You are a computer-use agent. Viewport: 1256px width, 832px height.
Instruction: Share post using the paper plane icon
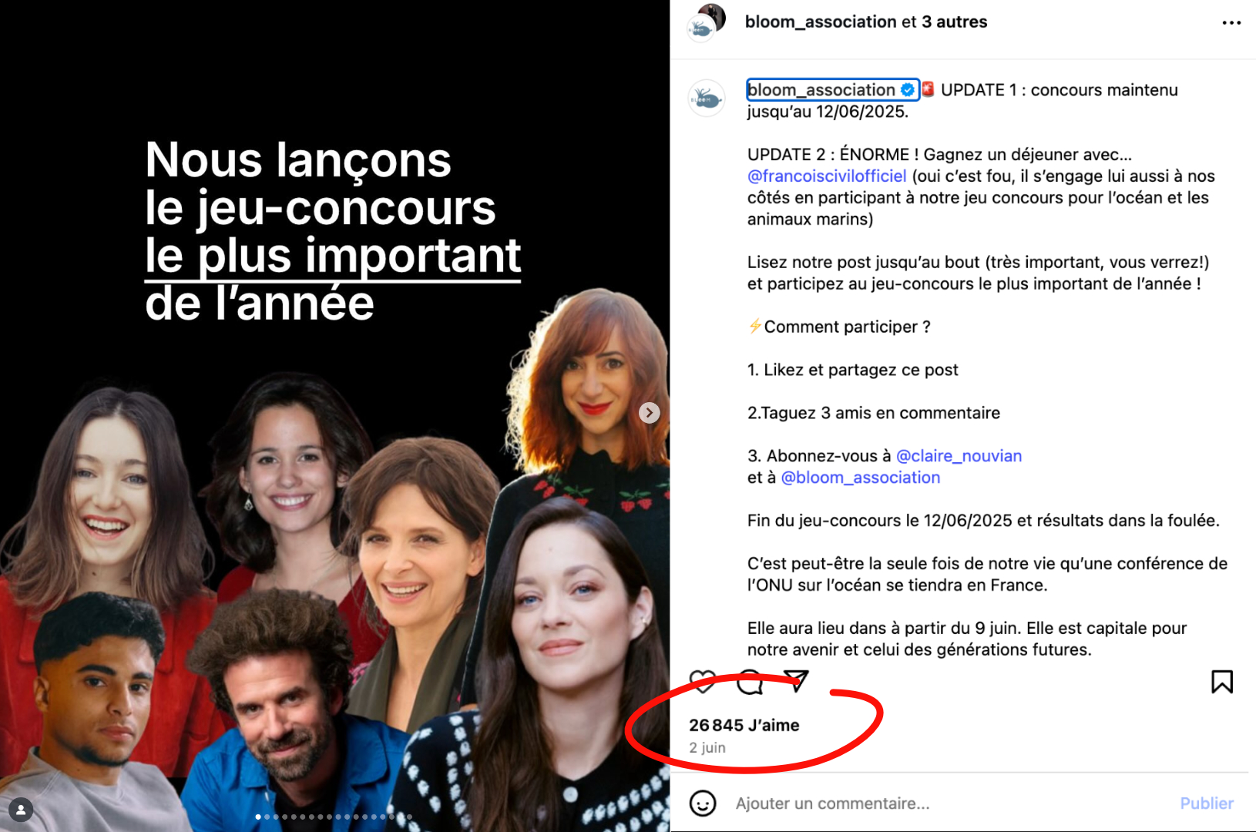pos(795,680)
